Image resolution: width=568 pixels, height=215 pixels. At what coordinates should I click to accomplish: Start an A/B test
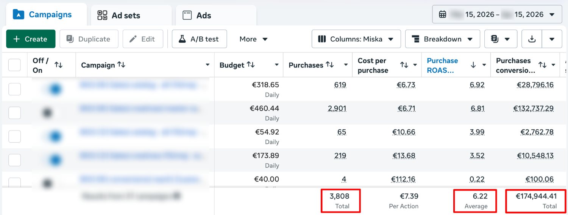coord(199,39)
